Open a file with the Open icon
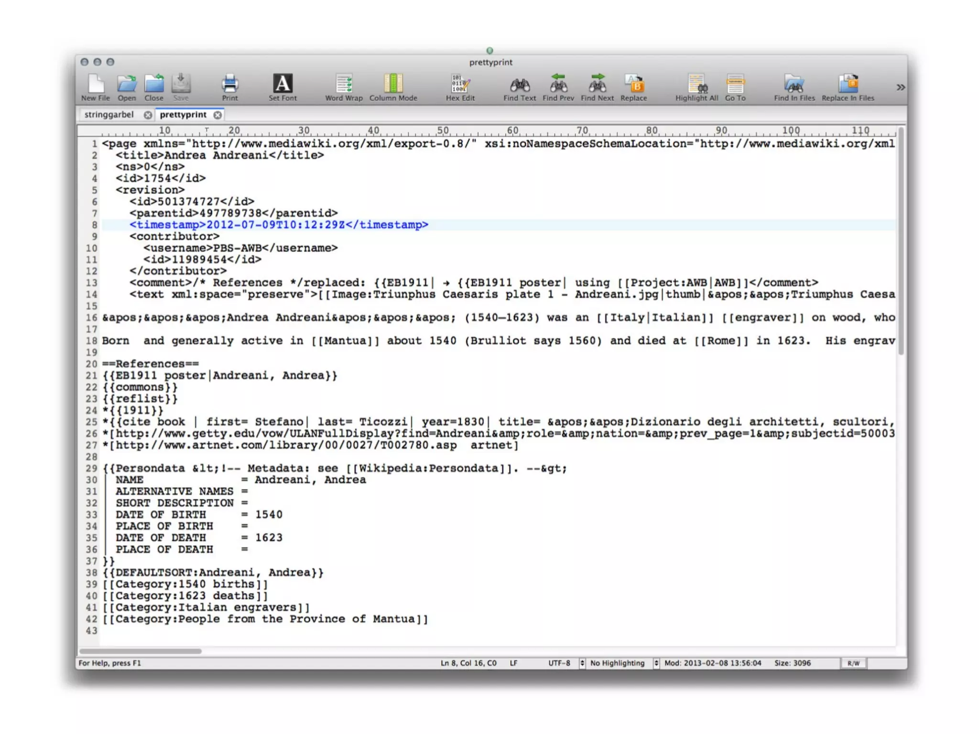Image resolution: width=979 pixels, height=734 pixels. click(x=127, y=85)
